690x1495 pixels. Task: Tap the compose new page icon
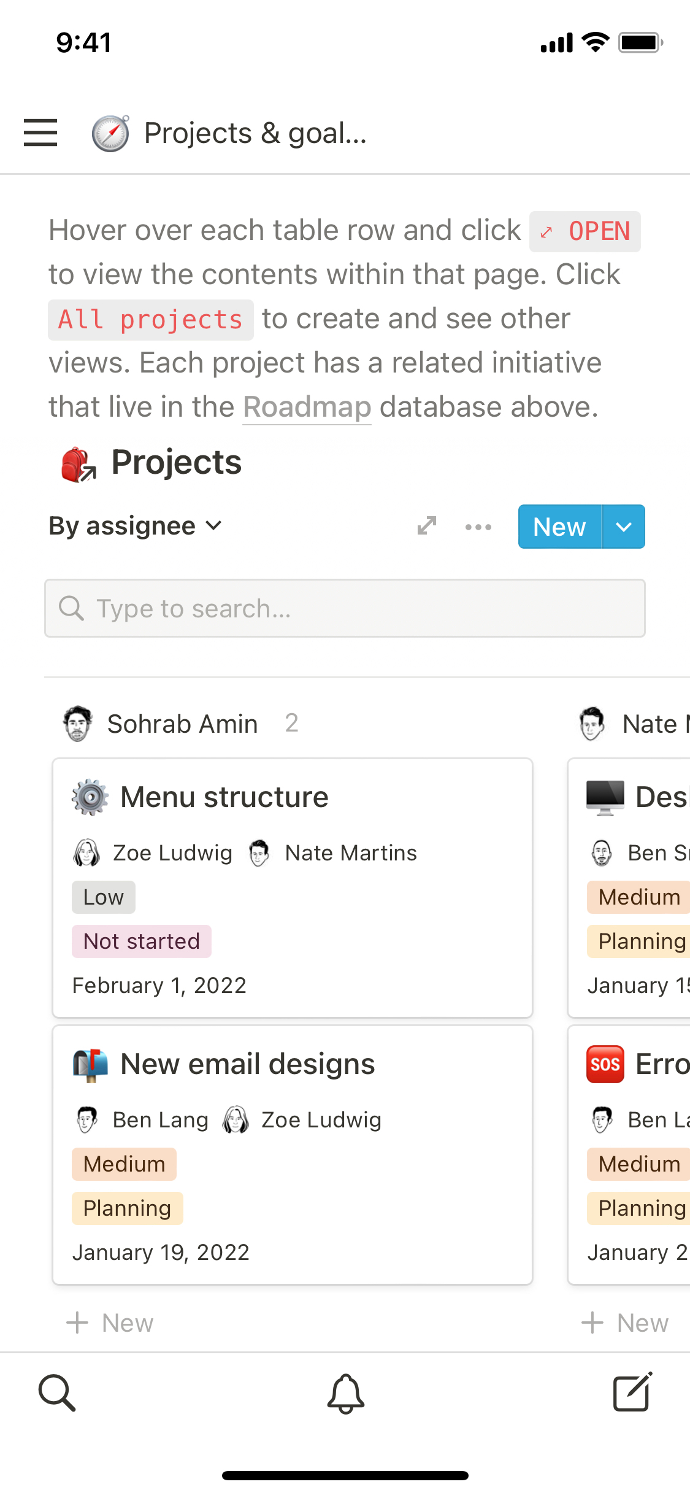tap(632, 1392)
